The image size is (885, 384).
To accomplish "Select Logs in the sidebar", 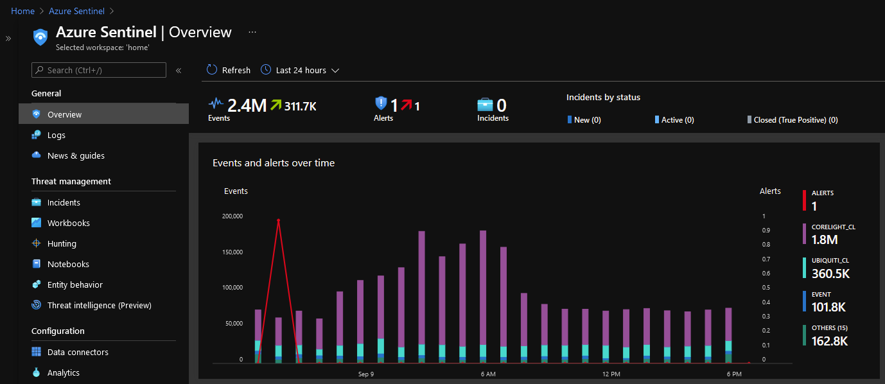I will coord(57,135).
